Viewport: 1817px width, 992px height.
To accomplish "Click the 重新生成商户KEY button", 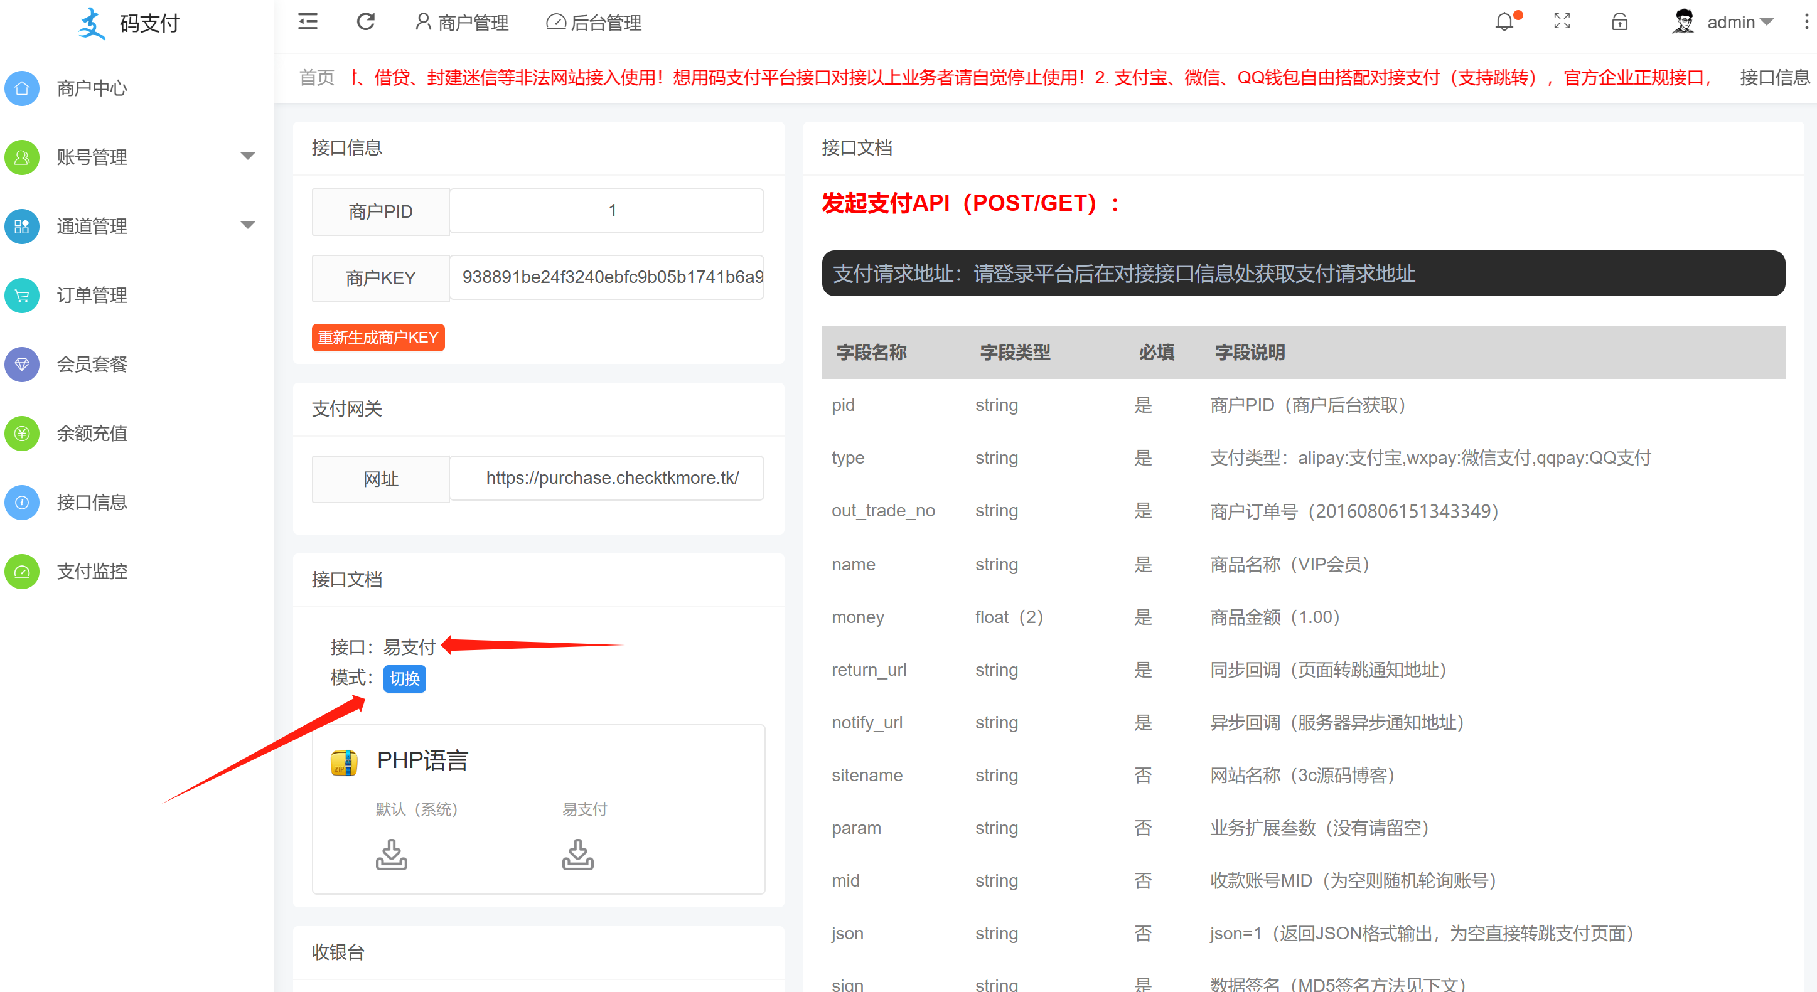I will pos(378,338).
